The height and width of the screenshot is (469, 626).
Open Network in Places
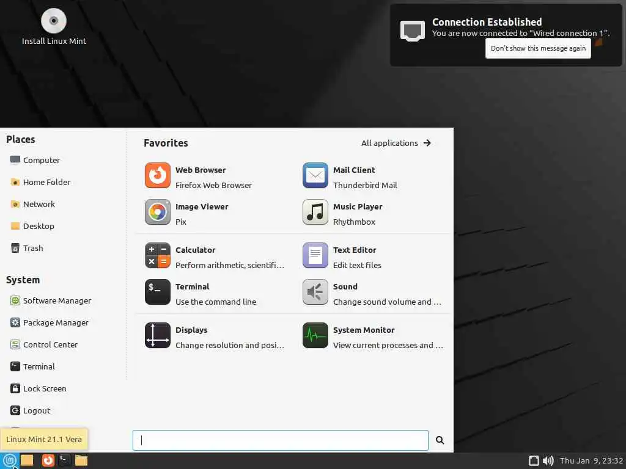(x=33, y=204)
